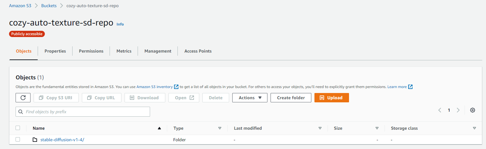486x149 pixels.
Task: Sort by Storage class column arrow
Action: (474, 128)
